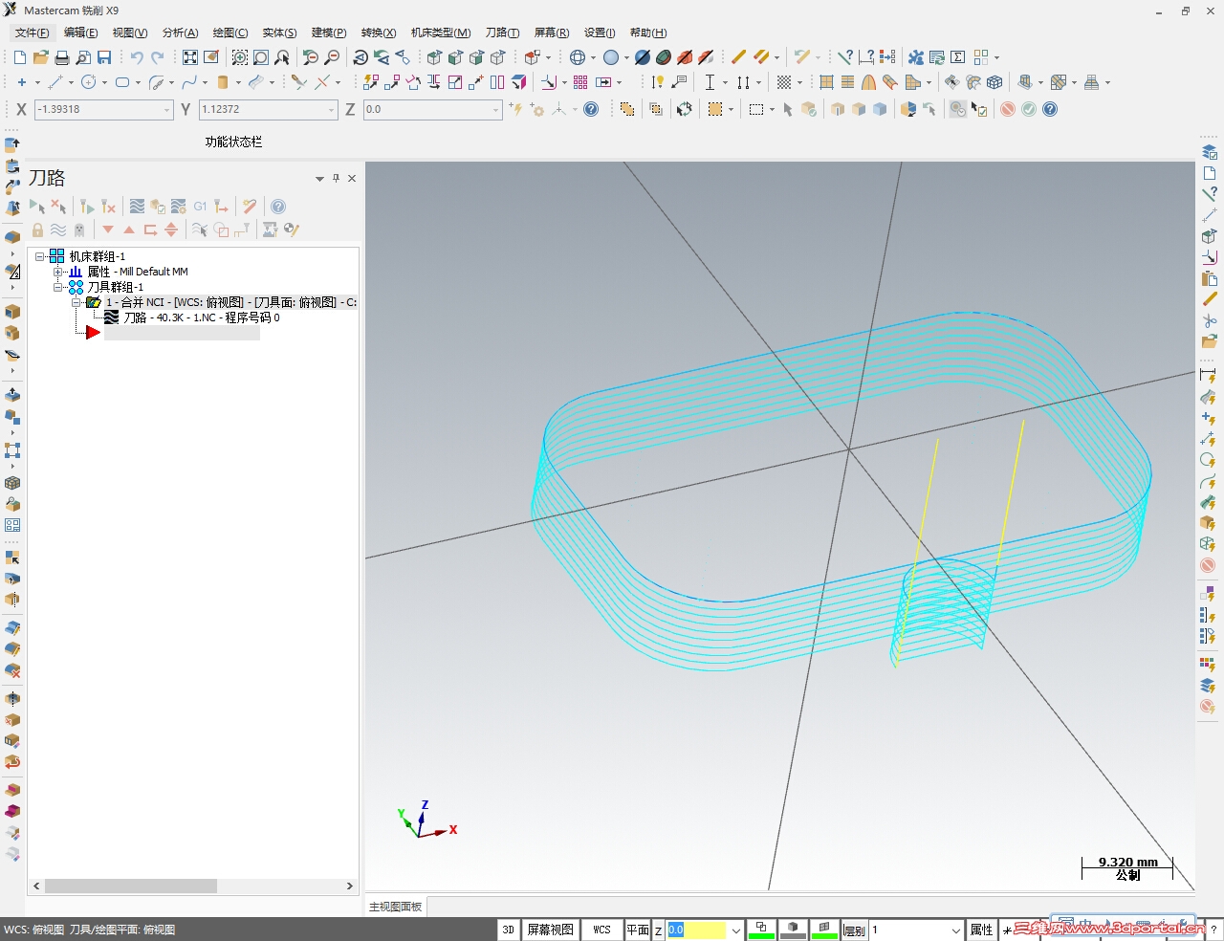The height and width of the screenshot is (941, 1224).
Task: Click the wireframe globe shading icon
Action: (578, 57)
